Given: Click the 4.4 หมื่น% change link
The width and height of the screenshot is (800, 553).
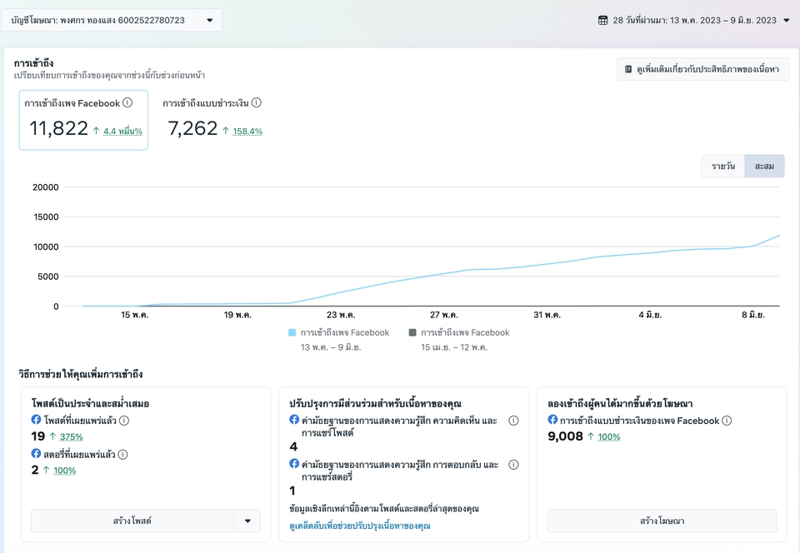Looking at the screenshot, I should point(122,132).
